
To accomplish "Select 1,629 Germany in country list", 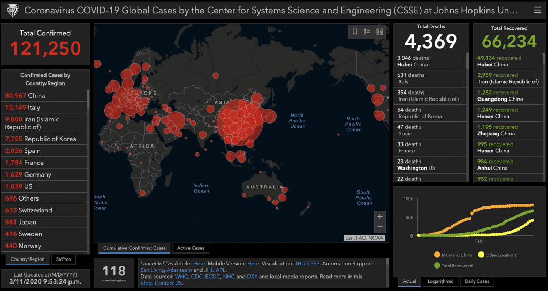I will [x=44, y=174].
